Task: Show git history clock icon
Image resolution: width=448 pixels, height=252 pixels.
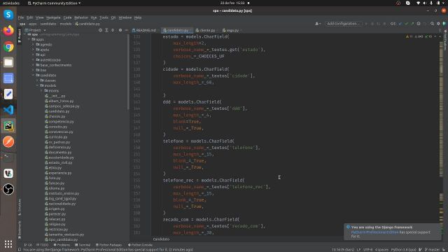Action: [x=419, y=24]
